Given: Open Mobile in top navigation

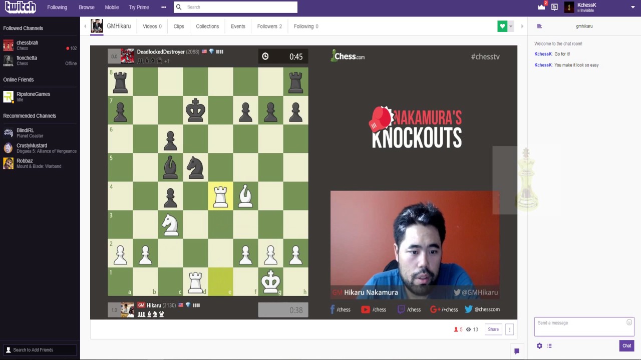Looking at the screenshot, I should click(x=112, y=7).
